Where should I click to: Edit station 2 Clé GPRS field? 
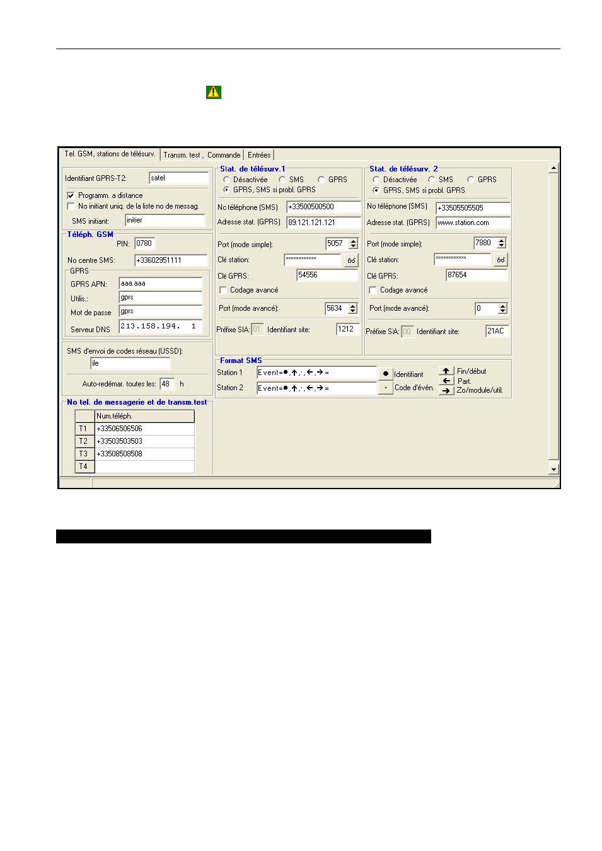[x=477, y=275]
